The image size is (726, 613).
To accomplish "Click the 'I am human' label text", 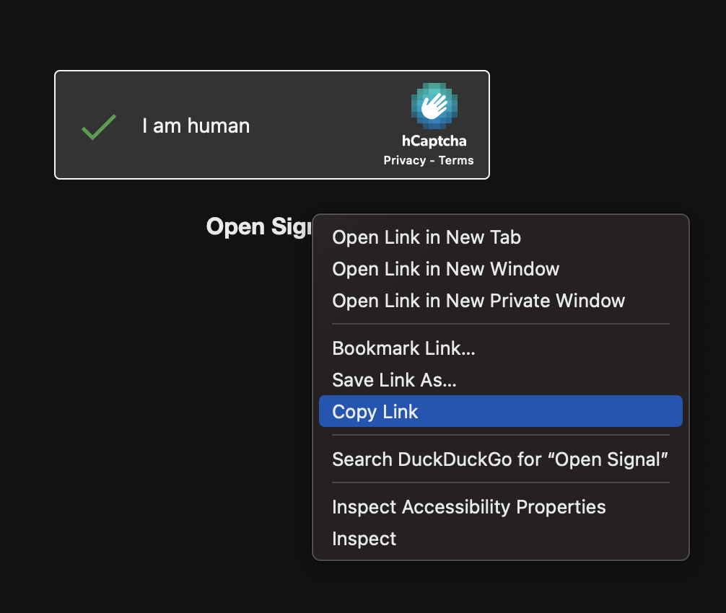I will 196,125.
